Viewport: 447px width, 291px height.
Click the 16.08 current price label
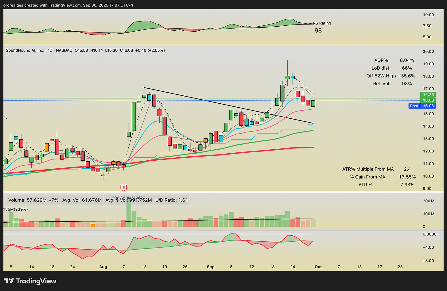428,100
